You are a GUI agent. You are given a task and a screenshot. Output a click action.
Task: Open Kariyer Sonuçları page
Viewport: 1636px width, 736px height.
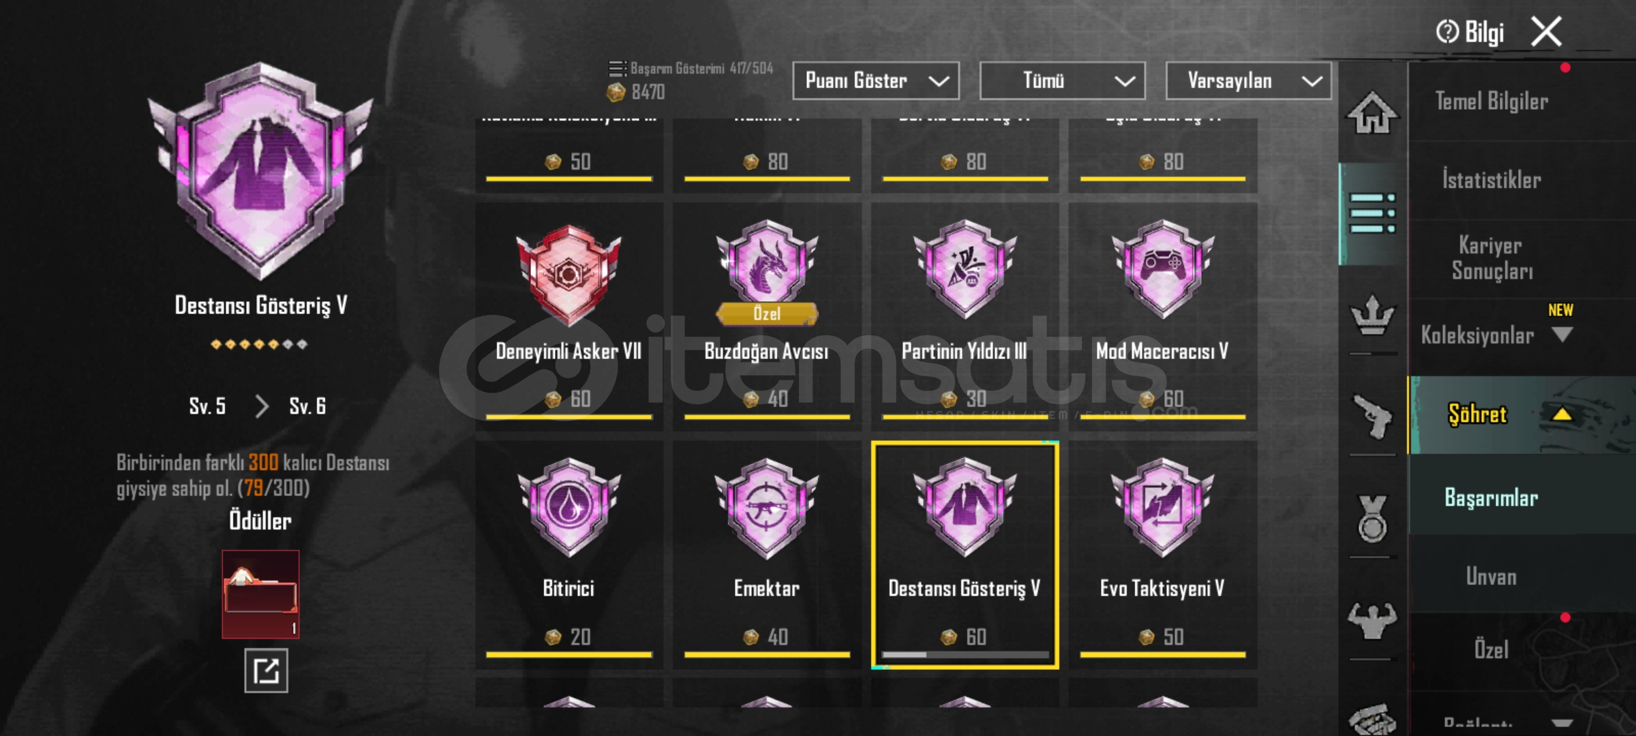[x=1491, y=258]
